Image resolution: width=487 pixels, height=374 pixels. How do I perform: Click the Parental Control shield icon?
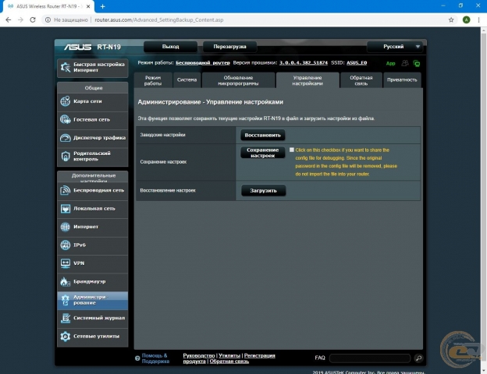pos(66,156)
